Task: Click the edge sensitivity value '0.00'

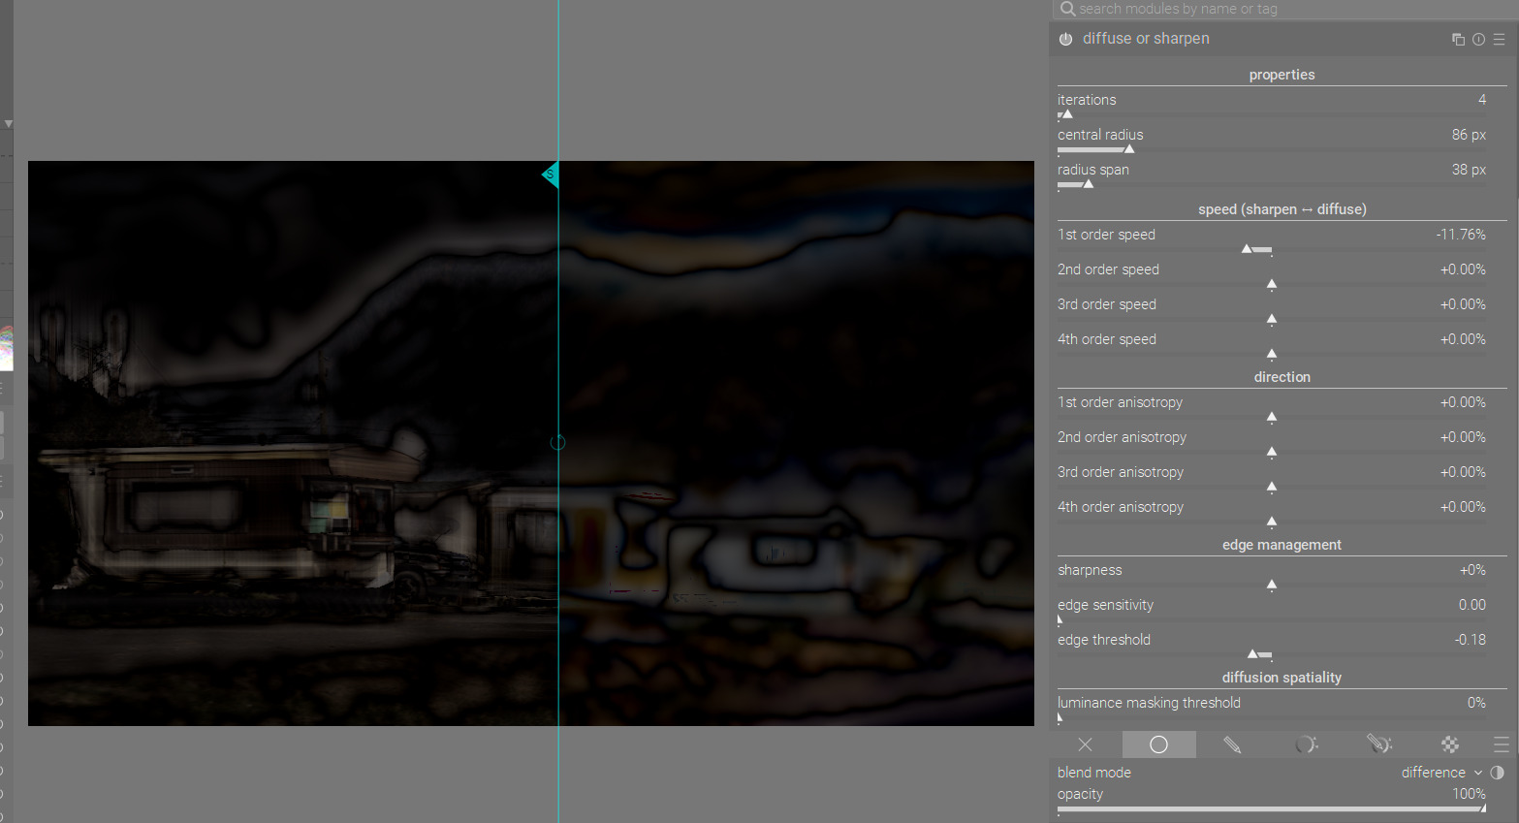Action: 1472,605
